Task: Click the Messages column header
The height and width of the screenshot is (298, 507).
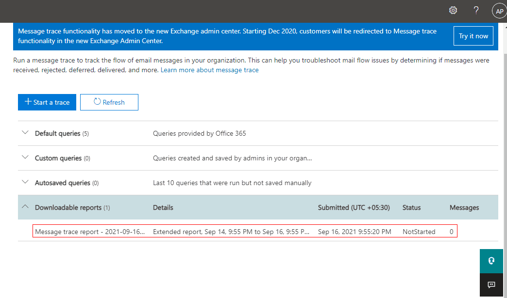Action: pos(464,207)
